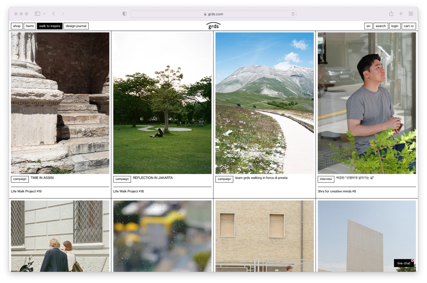427x283 pixels.
Task: Open the design journal menu item
Action: point(76,26)
